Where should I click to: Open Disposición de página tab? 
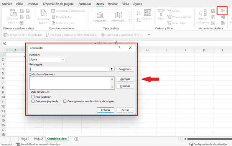(58, 4)
